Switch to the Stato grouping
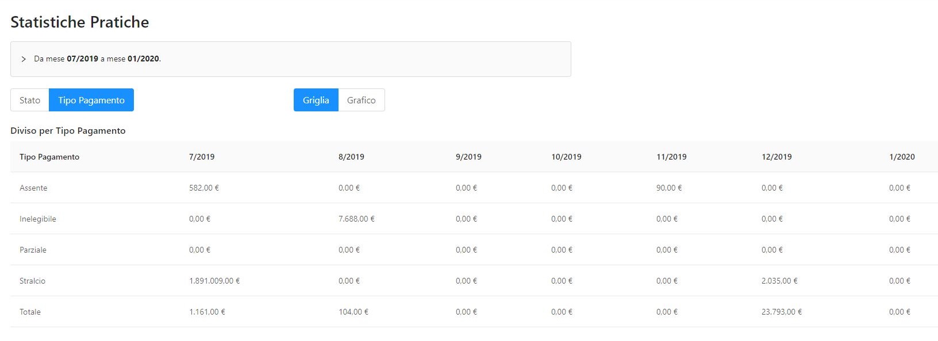Screen dimensions: 938x341 tap(30, 100)
